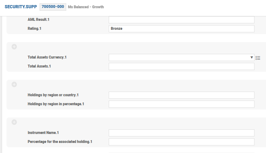Click the Total Assets.1 label text
Image resolution: width=266 pixels, height=153 pixels.
(x=39, y=66)
